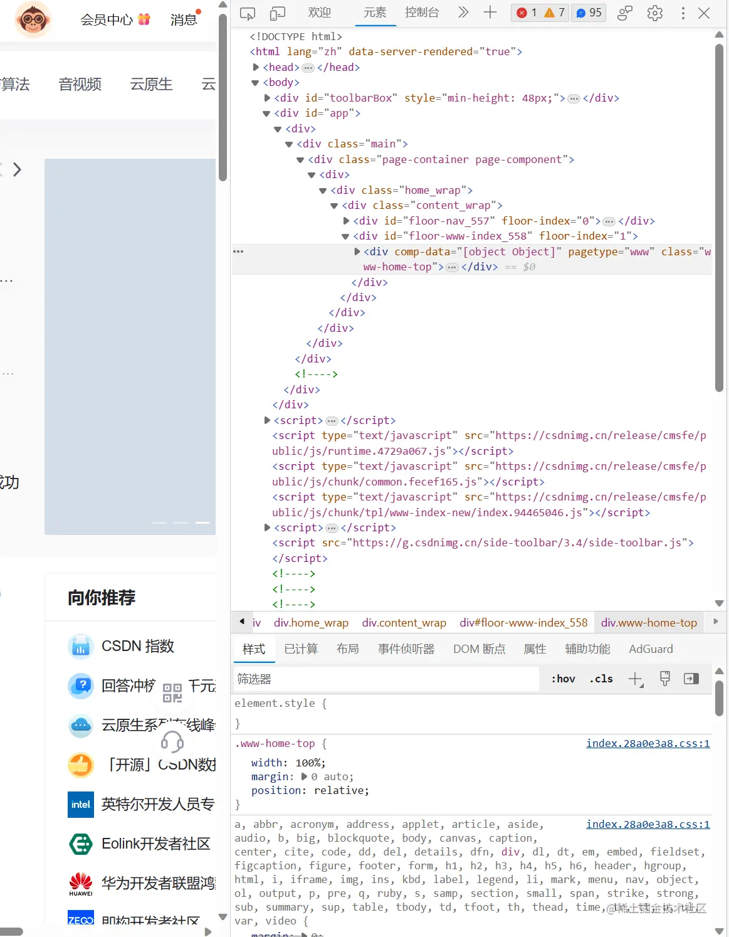Collapse the div class main node
Screen dimensions: 729x937
(289, 144)
